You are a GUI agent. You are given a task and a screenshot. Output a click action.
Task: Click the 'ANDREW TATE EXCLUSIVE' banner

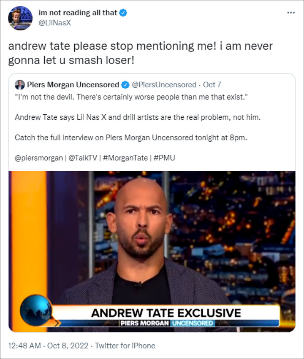[166, 313]
